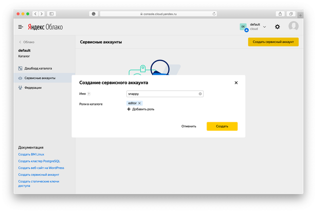Open Федерации section
Image resolution: width=317 pixels, height=212 pixels.
coord(33,88)
